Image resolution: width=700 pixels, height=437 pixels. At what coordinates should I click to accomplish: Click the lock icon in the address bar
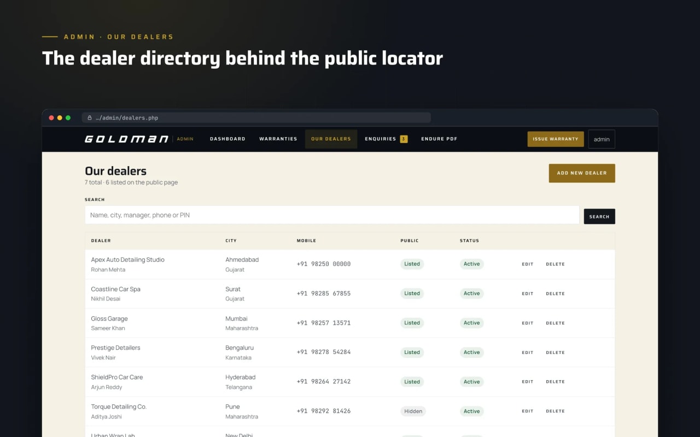coord(90,117)
